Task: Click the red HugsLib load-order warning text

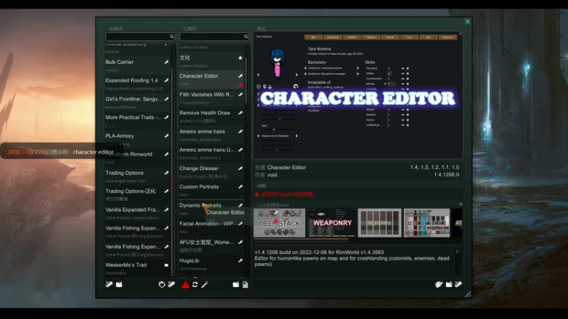Action: (x=288, y=194)
